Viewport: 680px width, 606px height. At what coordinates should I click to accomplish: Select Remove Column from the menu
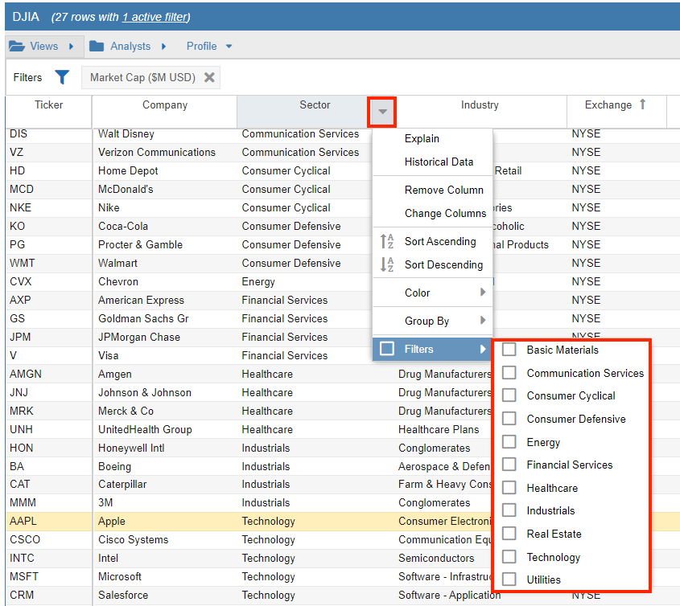coord(443,190)
